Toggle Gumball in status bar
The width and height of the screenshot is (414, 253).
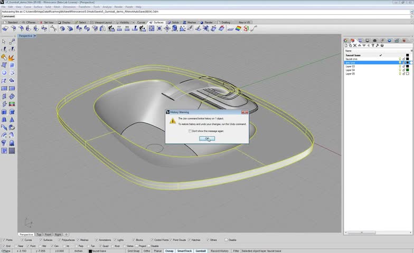[x=201, y=251]
